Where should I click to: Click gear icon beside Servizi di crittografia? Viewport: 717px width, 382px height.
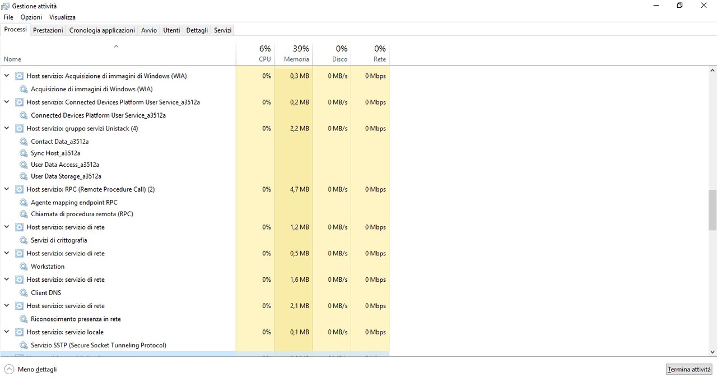24,240
